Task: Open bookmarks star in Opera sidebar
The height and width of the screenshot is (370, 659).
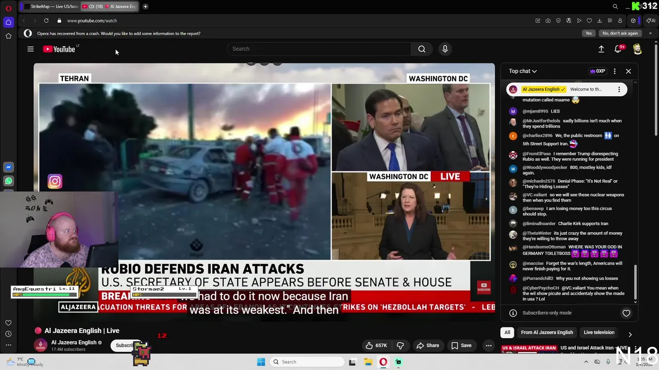Action: click(8, 36)
